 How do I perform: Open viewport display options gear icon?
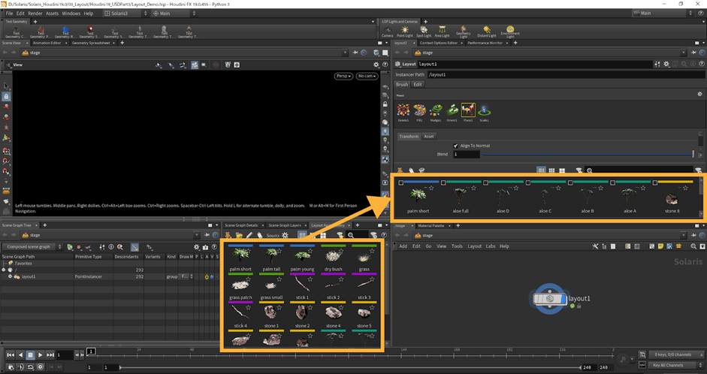(x=376, y=65)
